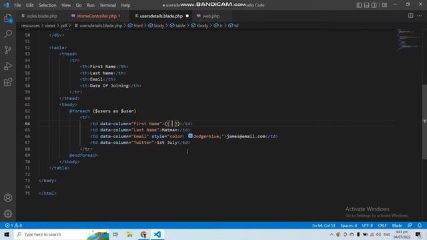Change encoding via UTF-8 status item
The width and height of the screenshot is (427, 240).
pos(368,225)
